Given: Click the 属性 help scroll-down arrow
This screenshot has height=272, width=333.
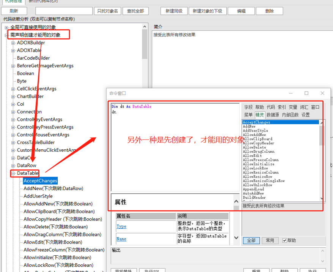Looking at the screenshot, I should (x=236, y=237).
